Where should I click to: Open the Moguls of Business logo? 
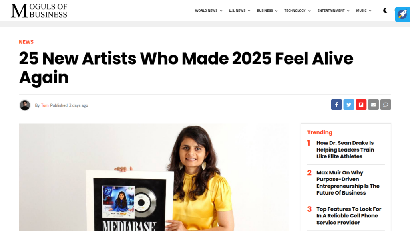pyautogui.click(x=39, y=11)
